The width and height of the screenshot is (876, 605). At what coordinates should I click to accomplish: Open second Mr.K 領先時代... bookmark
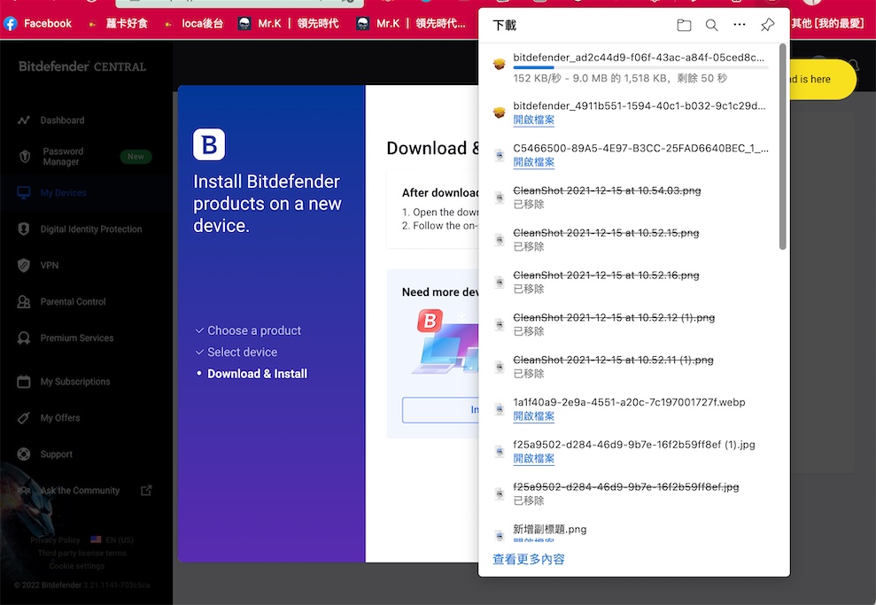(411, 23)
